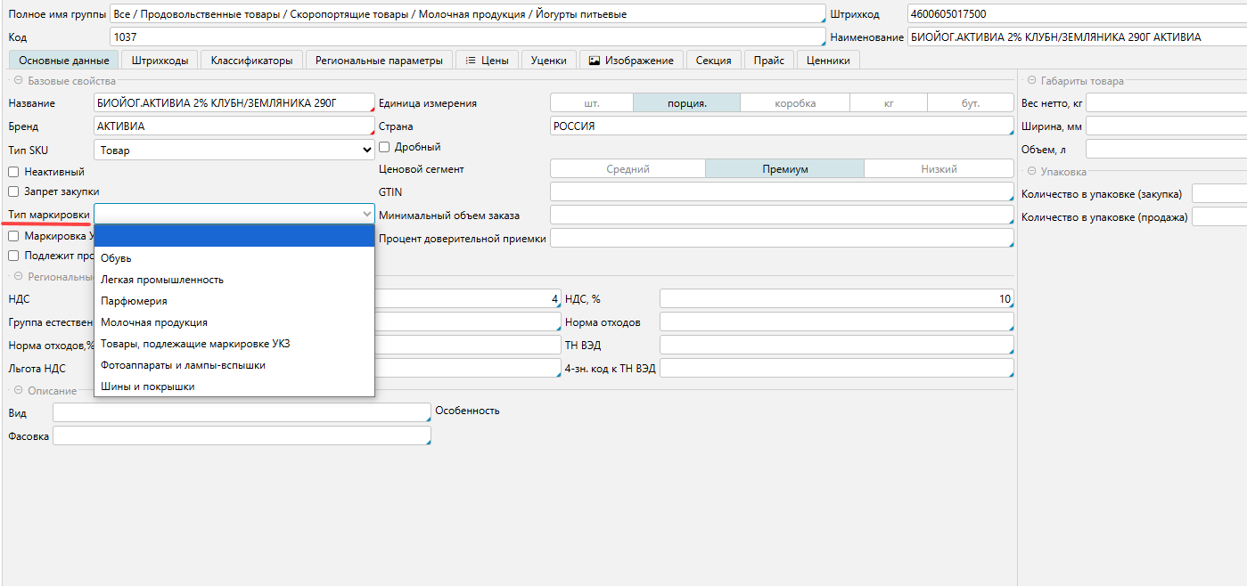Viewport: 1247px width, 586px height.
Task: Select the шт. unit of measure
Action: 591,103
